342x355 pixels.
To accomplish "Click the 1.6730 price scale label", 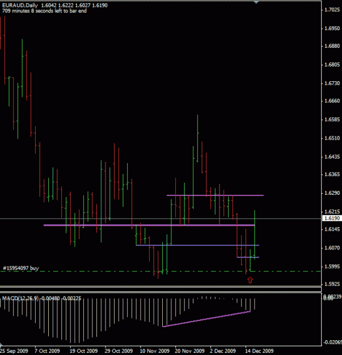I will [x=332, y=83].
